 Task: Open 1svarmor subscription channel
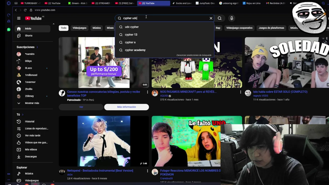click(x=30, y=82)
